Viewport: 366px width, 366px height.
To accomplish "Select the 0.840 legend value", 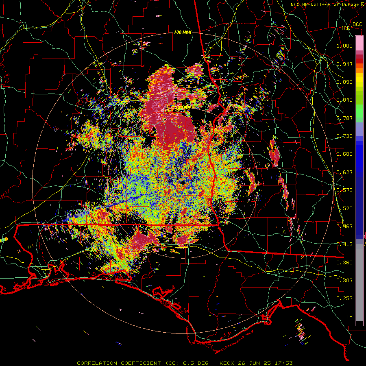I will pyautogui.click(x=344, y=100).
